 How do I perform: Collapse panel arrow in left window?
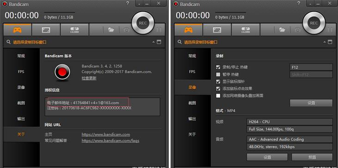(154, 42)
